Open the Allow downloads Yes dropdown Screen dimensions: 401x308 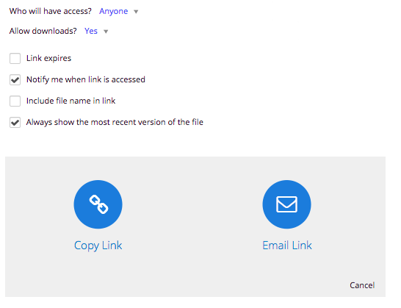(x=91, y=31)
